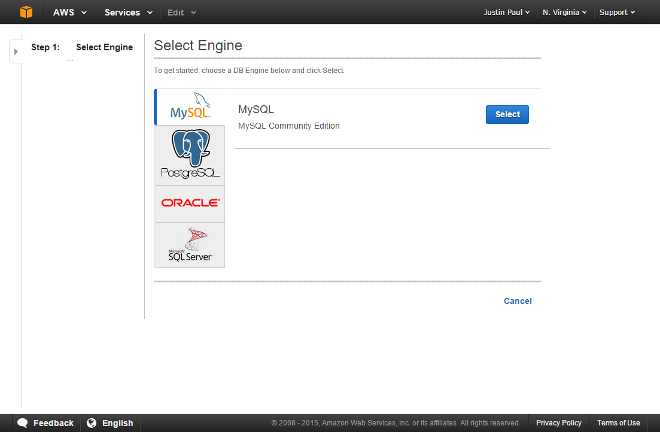660x432 pixels.
Task: Click the MySQL Community Edition text
Action: coord(289,126)
